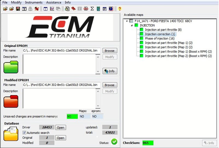Click the green unsaved changes NO indicator
The height and width of the screenshot is (148, 219).
pos(72,116)
